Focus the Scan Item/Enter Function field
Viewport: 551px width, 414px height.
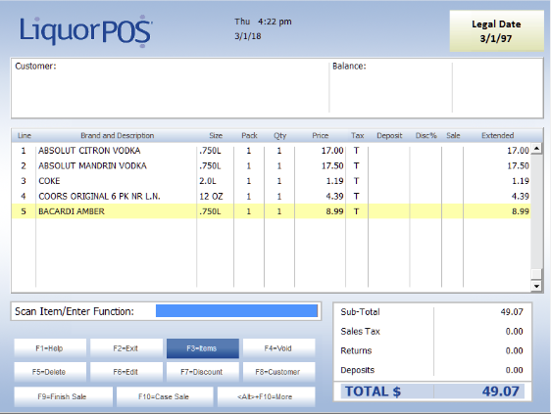[236, 311]
